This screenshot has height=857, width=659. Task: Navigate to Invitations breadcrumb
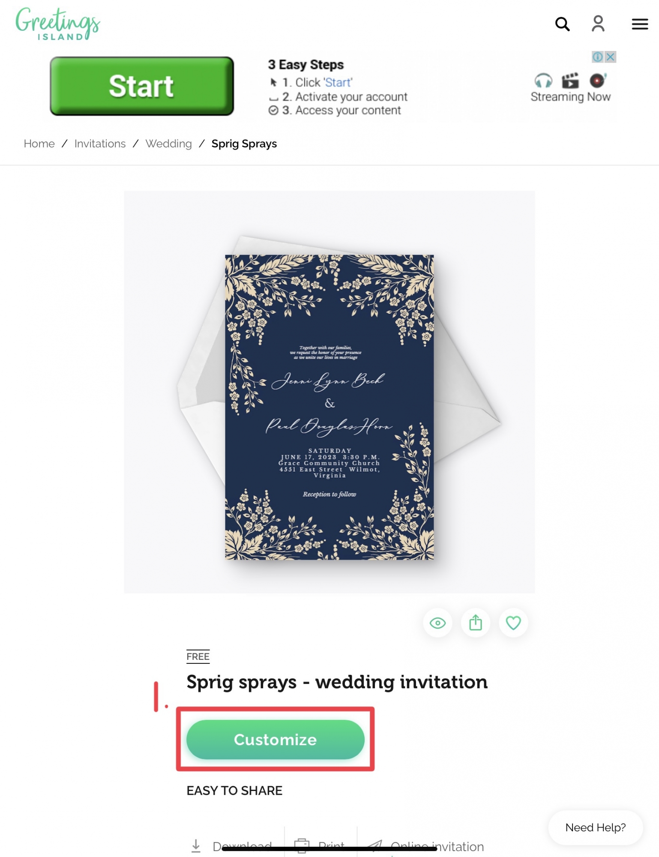point(100,144)
